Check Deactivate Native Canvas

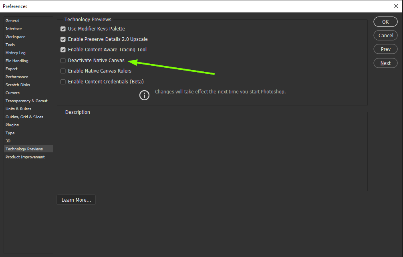pos(63,60)
